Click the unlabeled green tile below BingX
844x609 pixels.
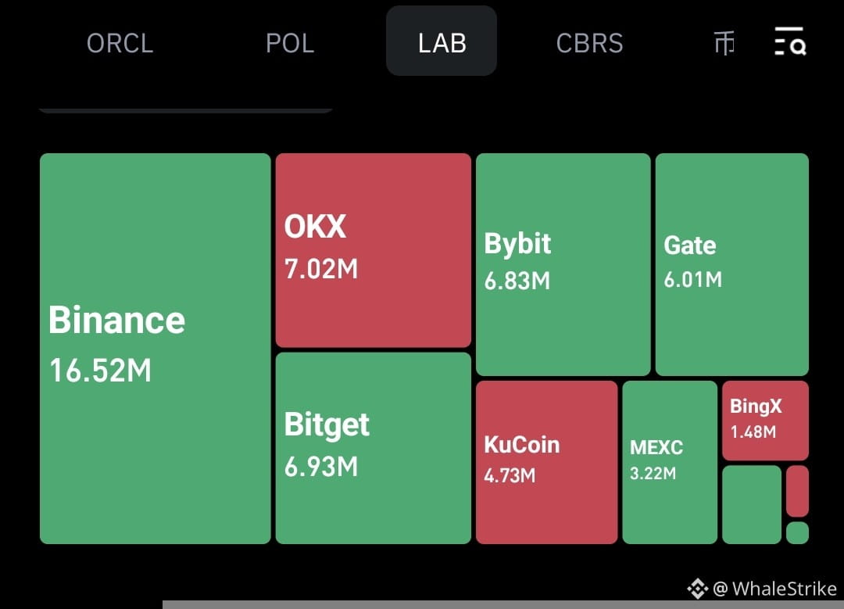(x=752, y=504)
